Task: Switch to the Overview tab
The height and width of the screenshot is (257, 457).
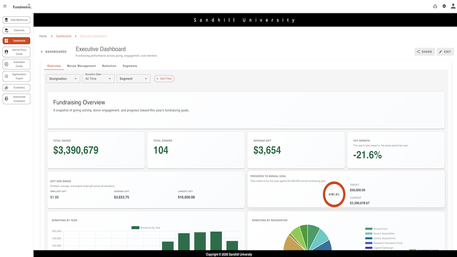Action: coord(54,66)
